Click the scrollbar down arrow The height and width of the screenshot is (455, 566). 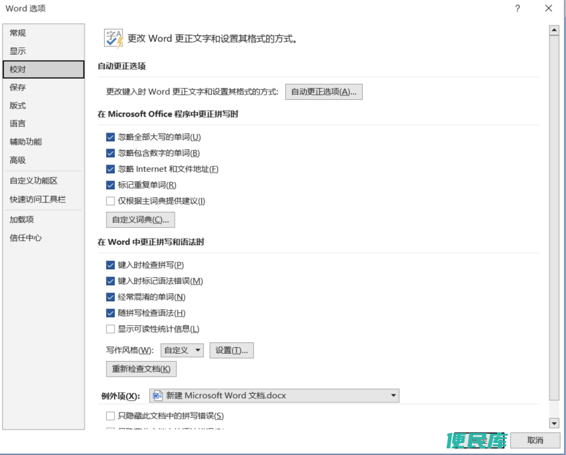pos(554,423)
